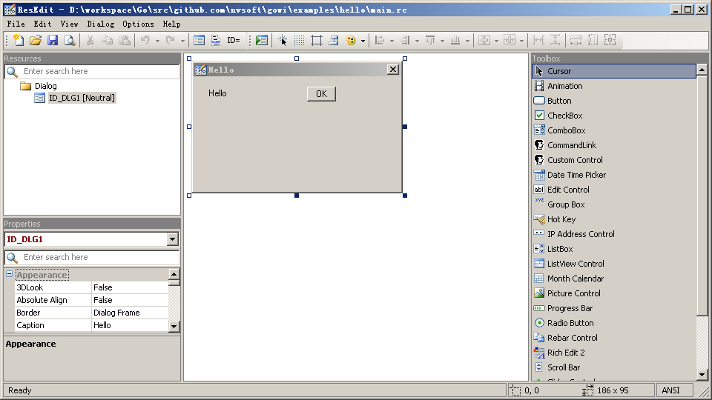Toggle the selection cursor toolbar mode
712x400 pixels.
click(283, 40)
